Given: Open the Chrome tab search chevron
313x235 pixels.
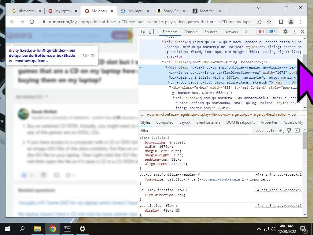Looking at the screenshot, I should pos(258,8).
